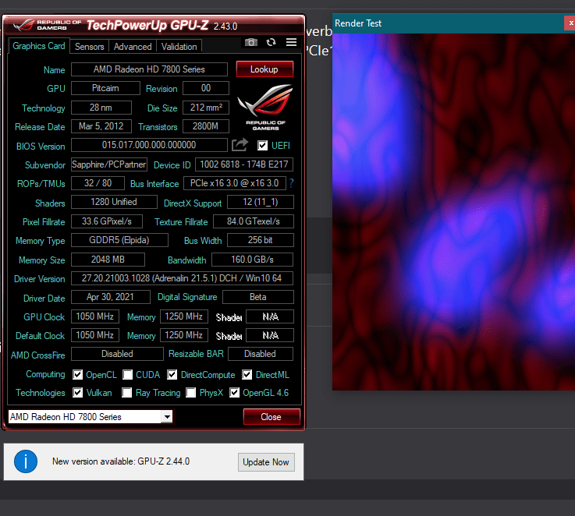Switch to the Advanced tab
Screen dimensions: 575x516
pos(133,47)
